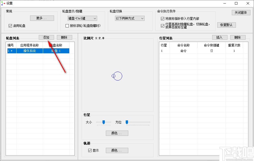
Task: Click repeat count cell of planet row
Action: coord(234,51)
